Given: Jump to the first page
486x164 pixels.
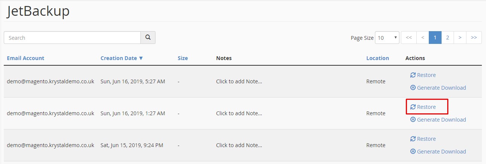Looking at the screenshot, I should [409, 38].
